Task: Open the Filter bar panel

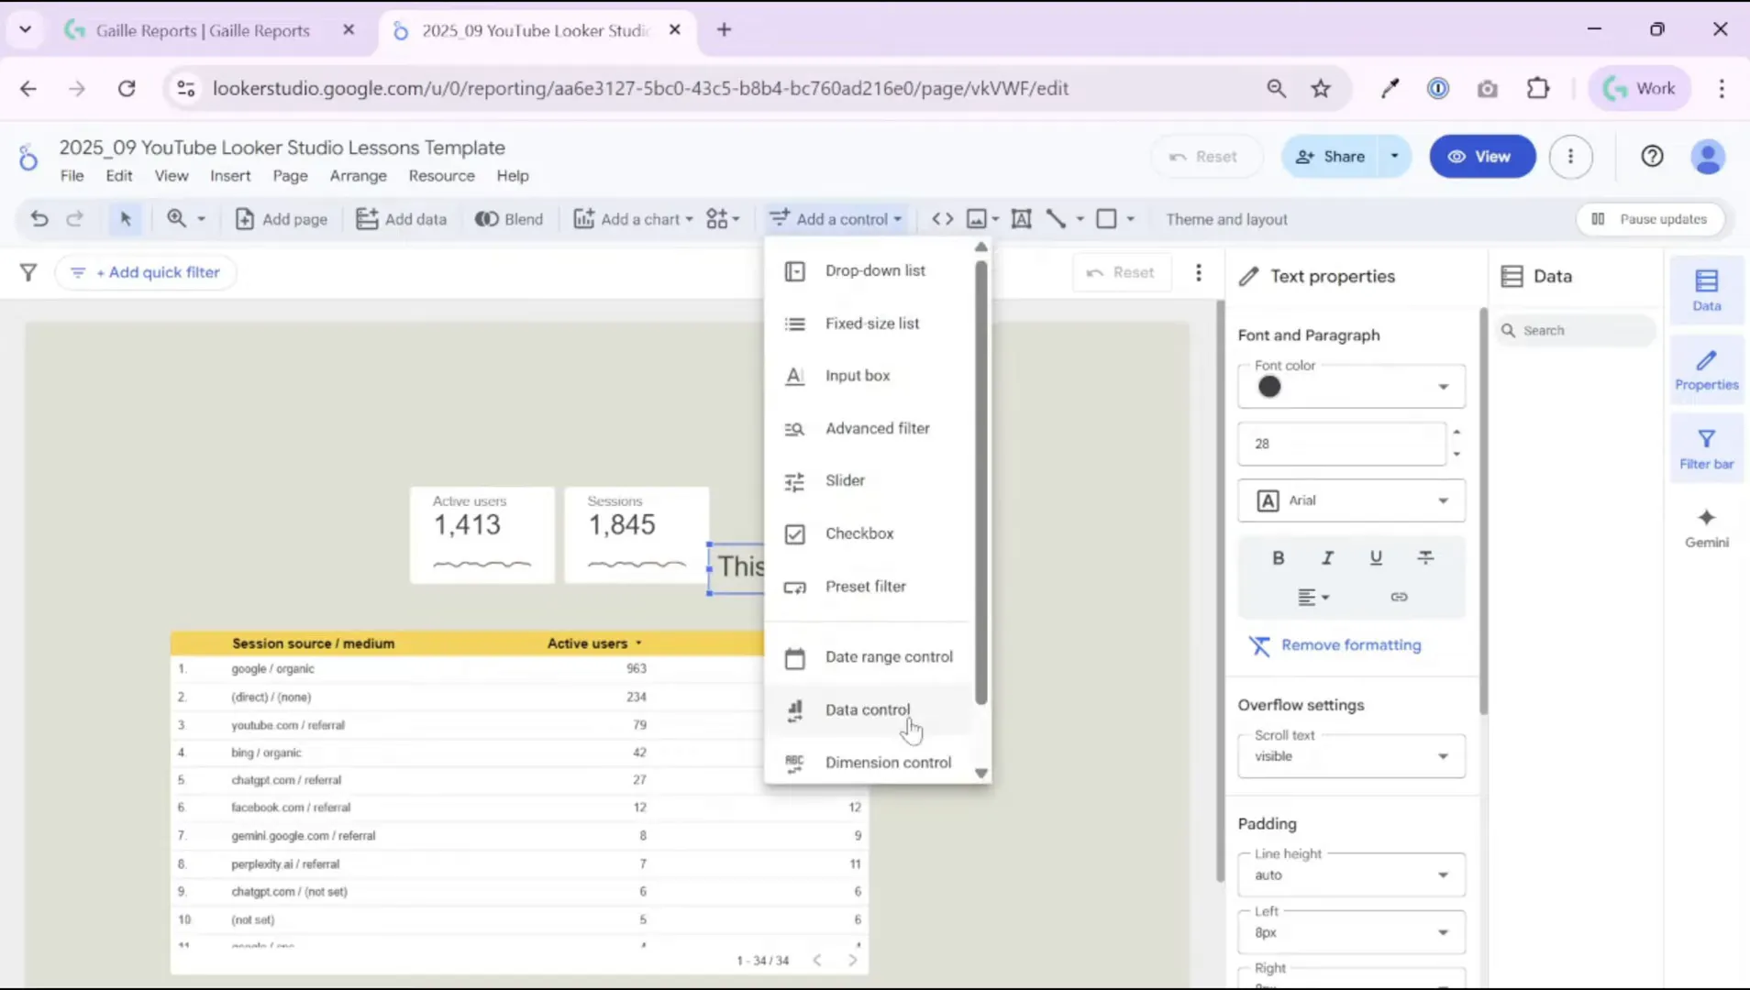Action: [x=1705, y=446]
